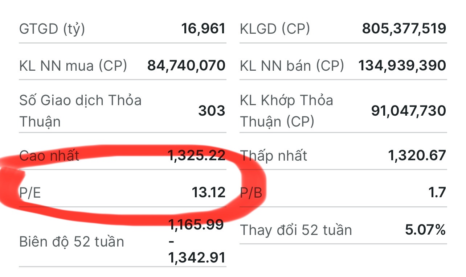
Task: Select the 91,047,730 matched volume value
Action: click(408, 111)
